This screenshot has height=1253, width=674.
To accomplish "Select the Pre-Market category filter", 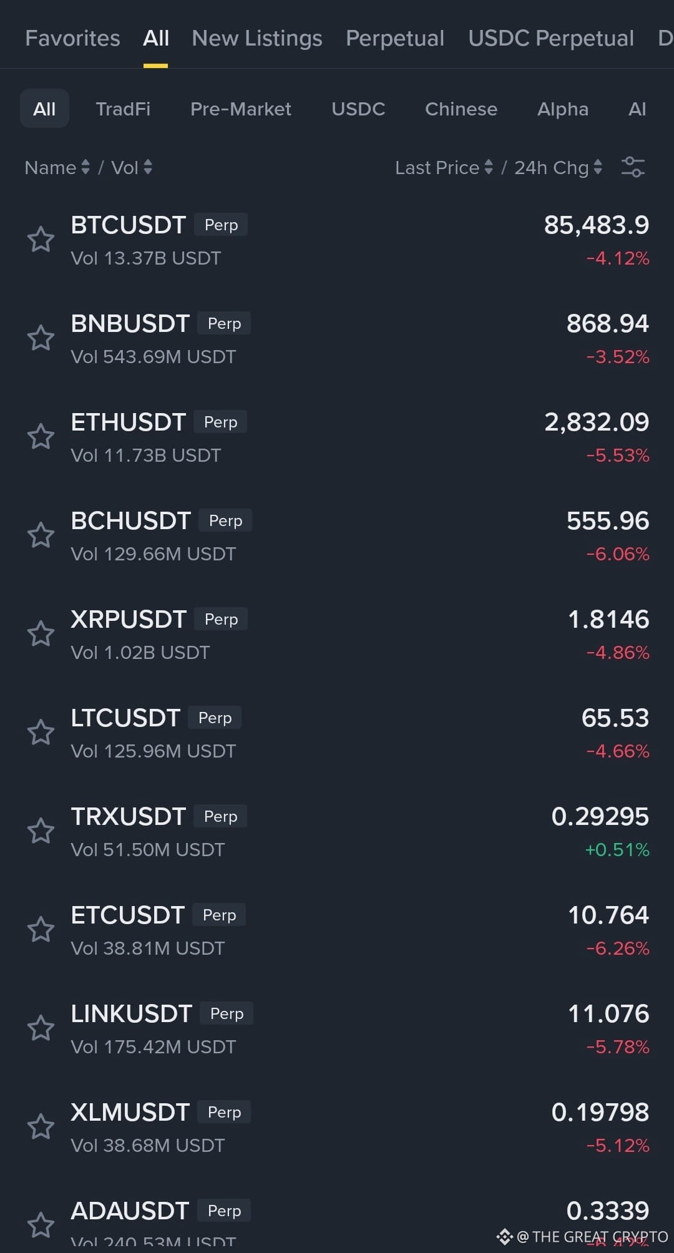I will 240,109.
